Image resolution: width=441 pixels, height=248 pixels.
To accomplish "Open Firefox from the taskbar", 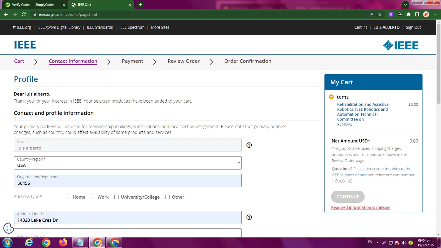I will [63, 243].
